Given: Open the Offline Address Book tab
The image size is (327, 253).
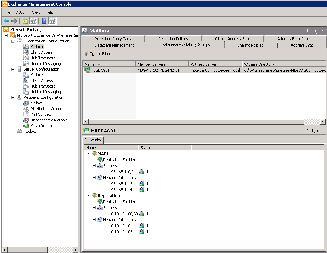Looking at the screenshot, I should pos(233,39).
